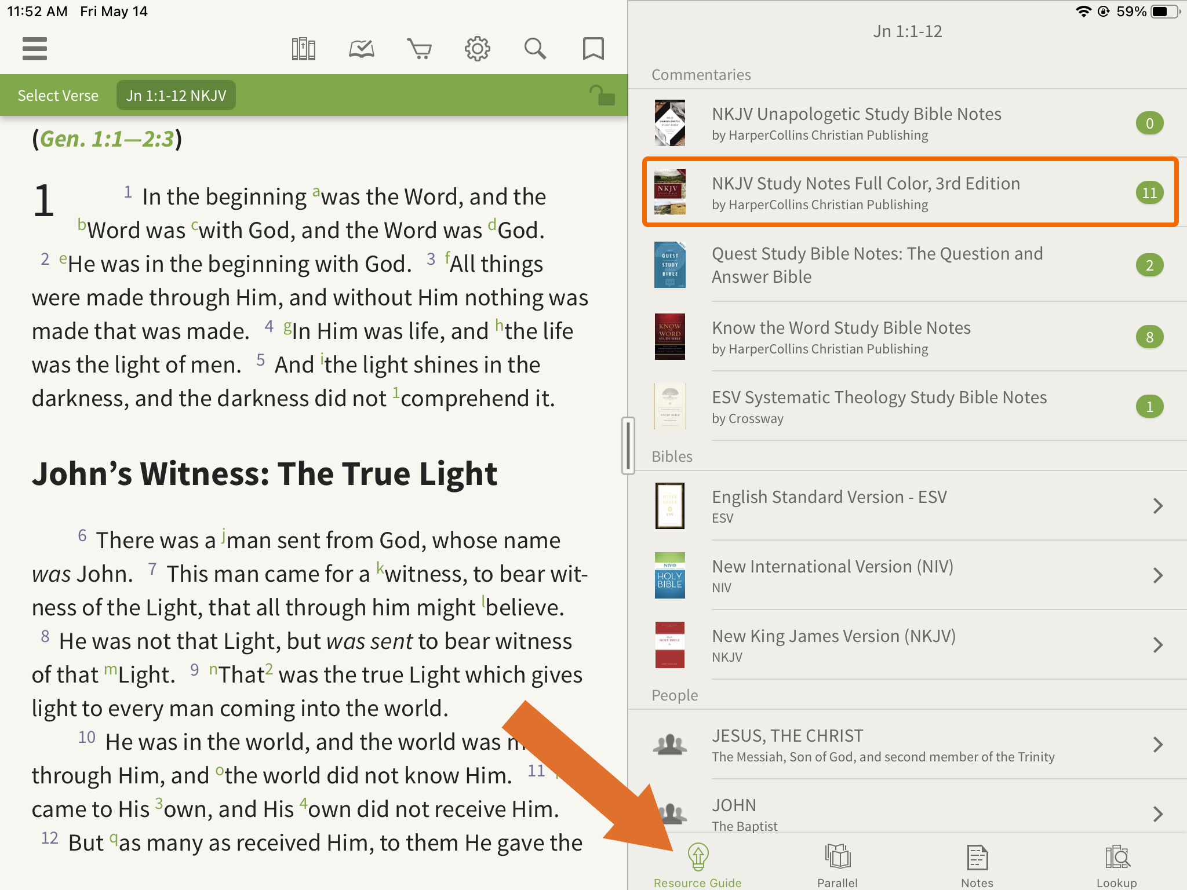Open New King James Version (NKJV)
Image resolution: width=1187 pixels, height=890 pixels.
(908, 645)
